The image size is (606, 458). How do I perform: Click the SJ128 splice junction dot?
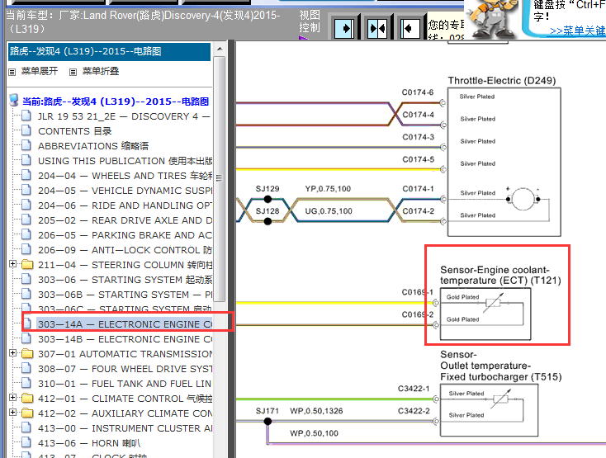(x=267, y=221)
